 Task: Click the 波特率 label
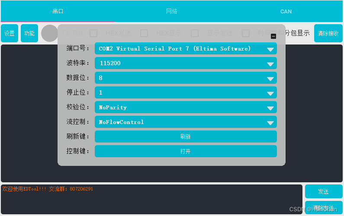pos(78,63)
